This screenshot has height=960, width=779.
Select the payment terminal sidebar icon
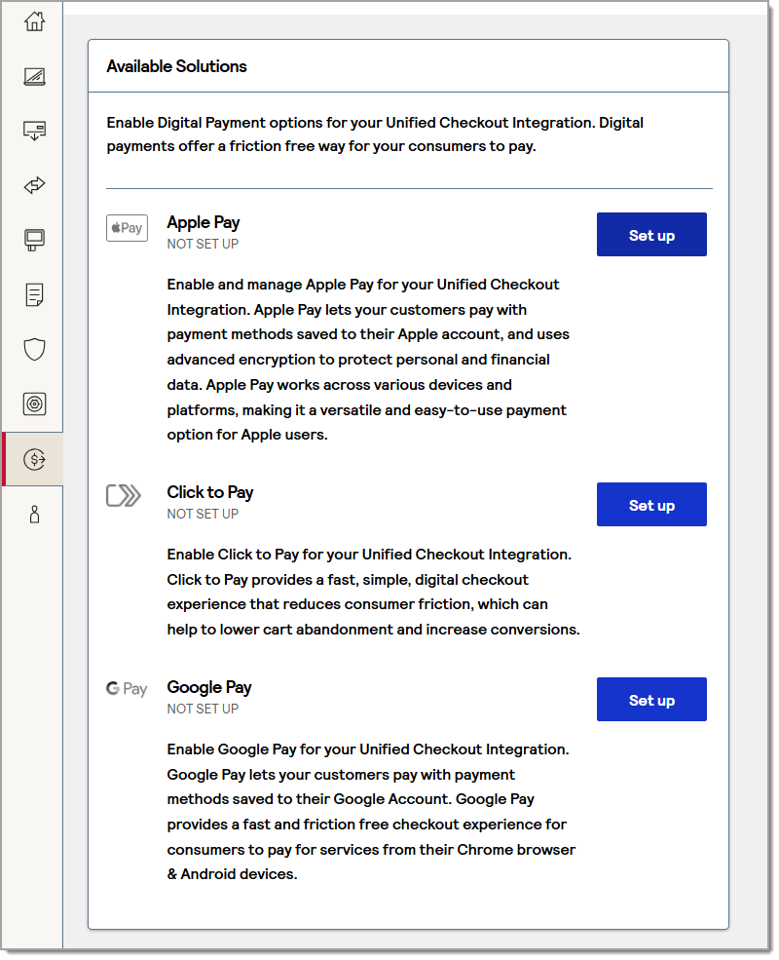[34, 240]
